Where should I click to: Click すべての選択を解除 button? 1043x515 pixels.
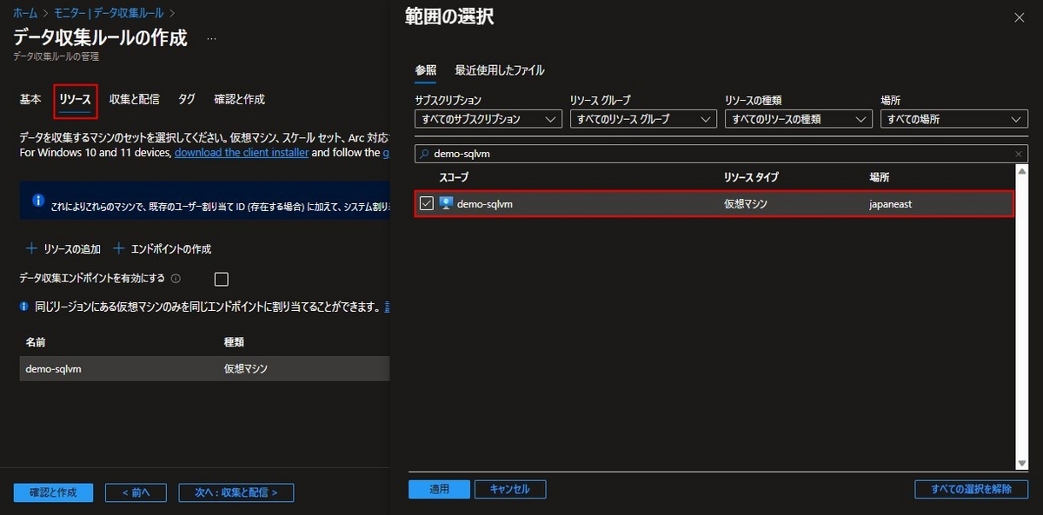[x=972, y=489]
